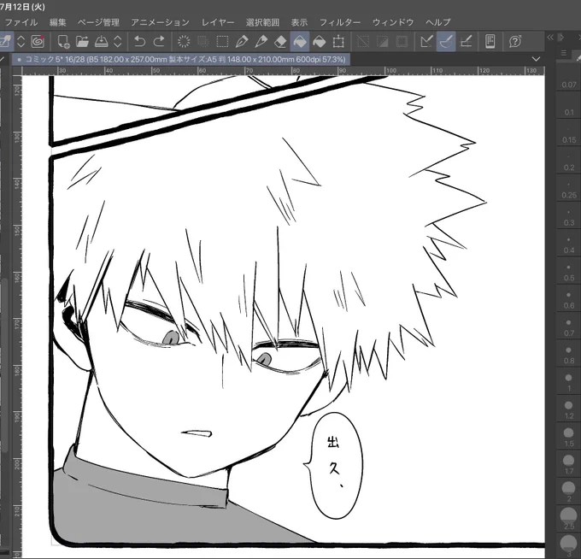Open the フィルター menu
This screenshot has height=559, width=581.
340,22
